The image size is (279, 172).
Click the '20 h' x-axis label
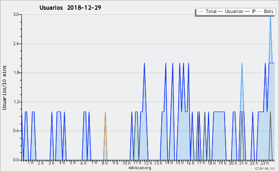233,163
